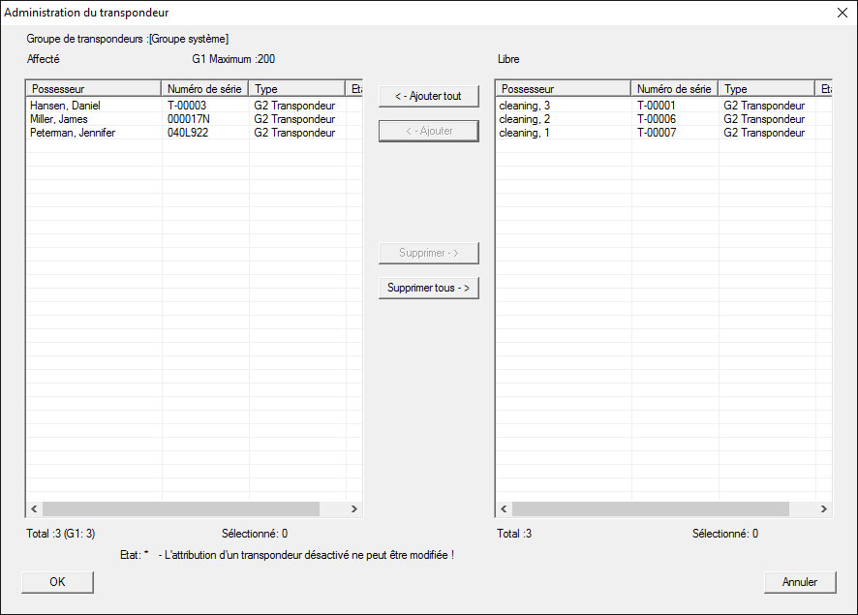Sort assigned list by Possesseur column header
The height and width of the screenshot is (615, 858).
[93, 89]
